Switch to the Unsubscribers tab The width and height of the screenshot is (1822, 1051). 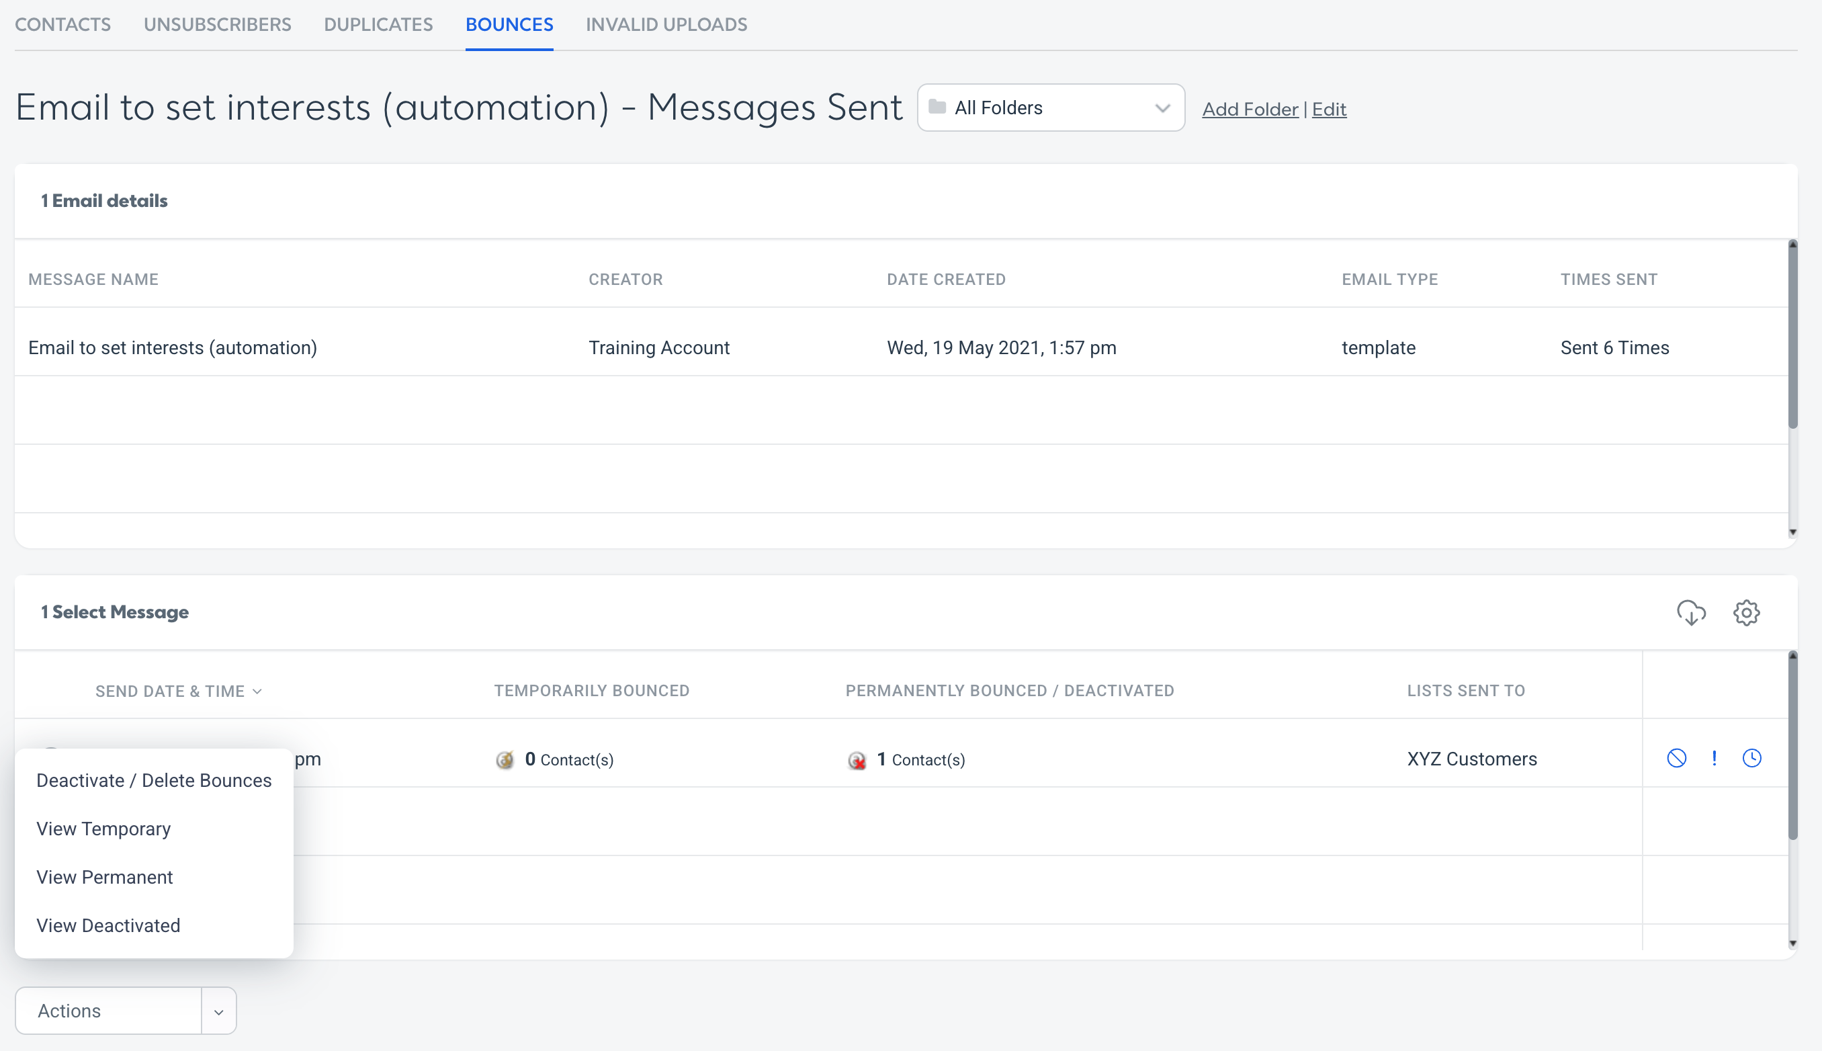click(217, 25)
